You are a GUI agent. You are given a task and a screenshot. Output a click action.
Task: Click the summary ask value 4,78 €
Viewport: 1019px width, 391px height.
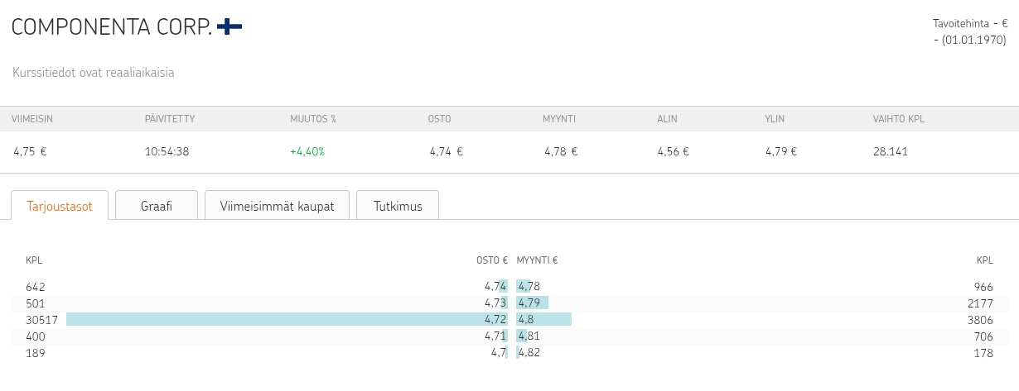[561, 152]
